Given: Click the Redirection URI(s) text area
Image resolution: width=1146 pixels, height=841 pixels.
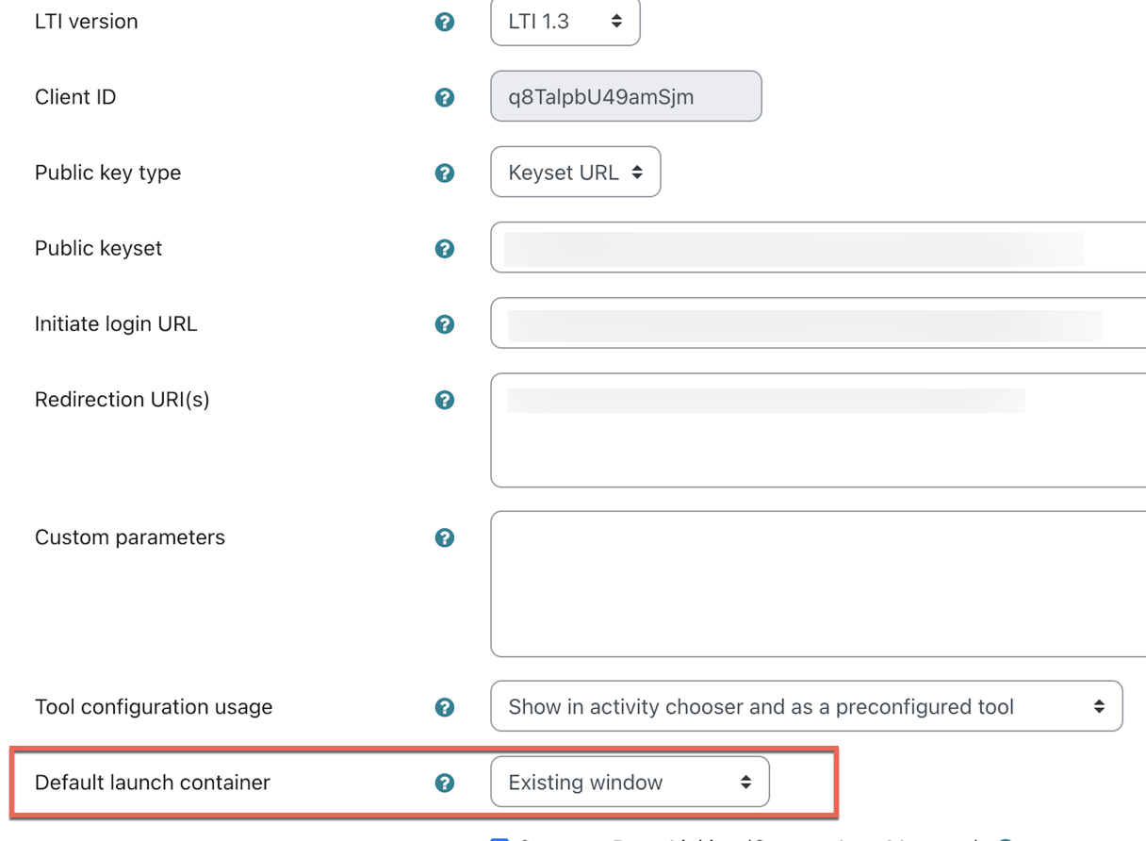Looking at the screenshot, I should tap(754, 430).
